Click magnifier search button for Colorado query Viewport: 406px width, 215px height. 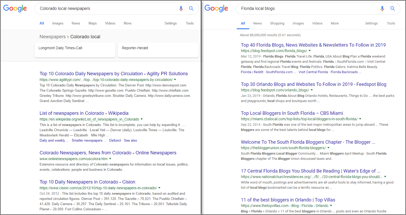pyautogui.click(x=191, y=9)
